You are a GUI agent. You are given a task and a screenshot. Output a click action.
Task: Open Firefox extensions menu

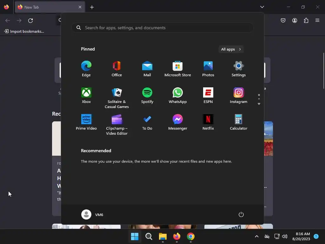click(x=306, y=20)
